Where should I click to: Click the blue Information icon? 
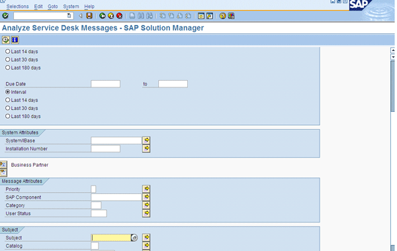pyautogui.click(x=15, y=40)
